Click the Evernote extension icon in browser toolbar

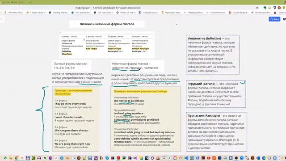[265, 8]
